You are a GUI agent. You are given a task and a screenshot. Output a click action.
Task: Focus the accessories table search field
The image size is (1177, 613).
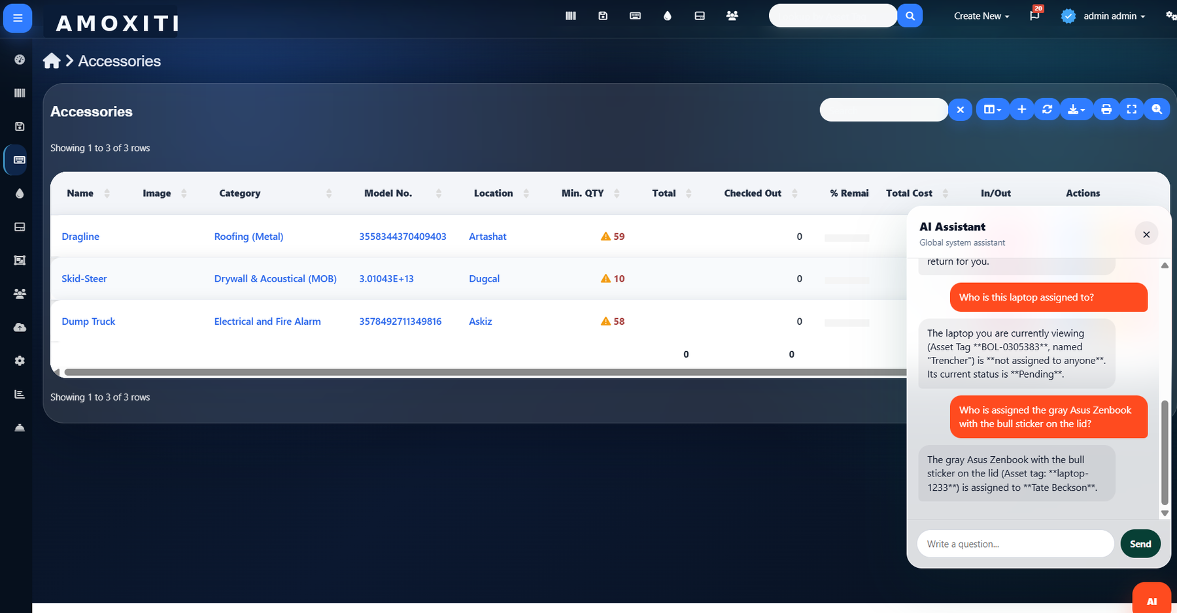click(883, 110)
